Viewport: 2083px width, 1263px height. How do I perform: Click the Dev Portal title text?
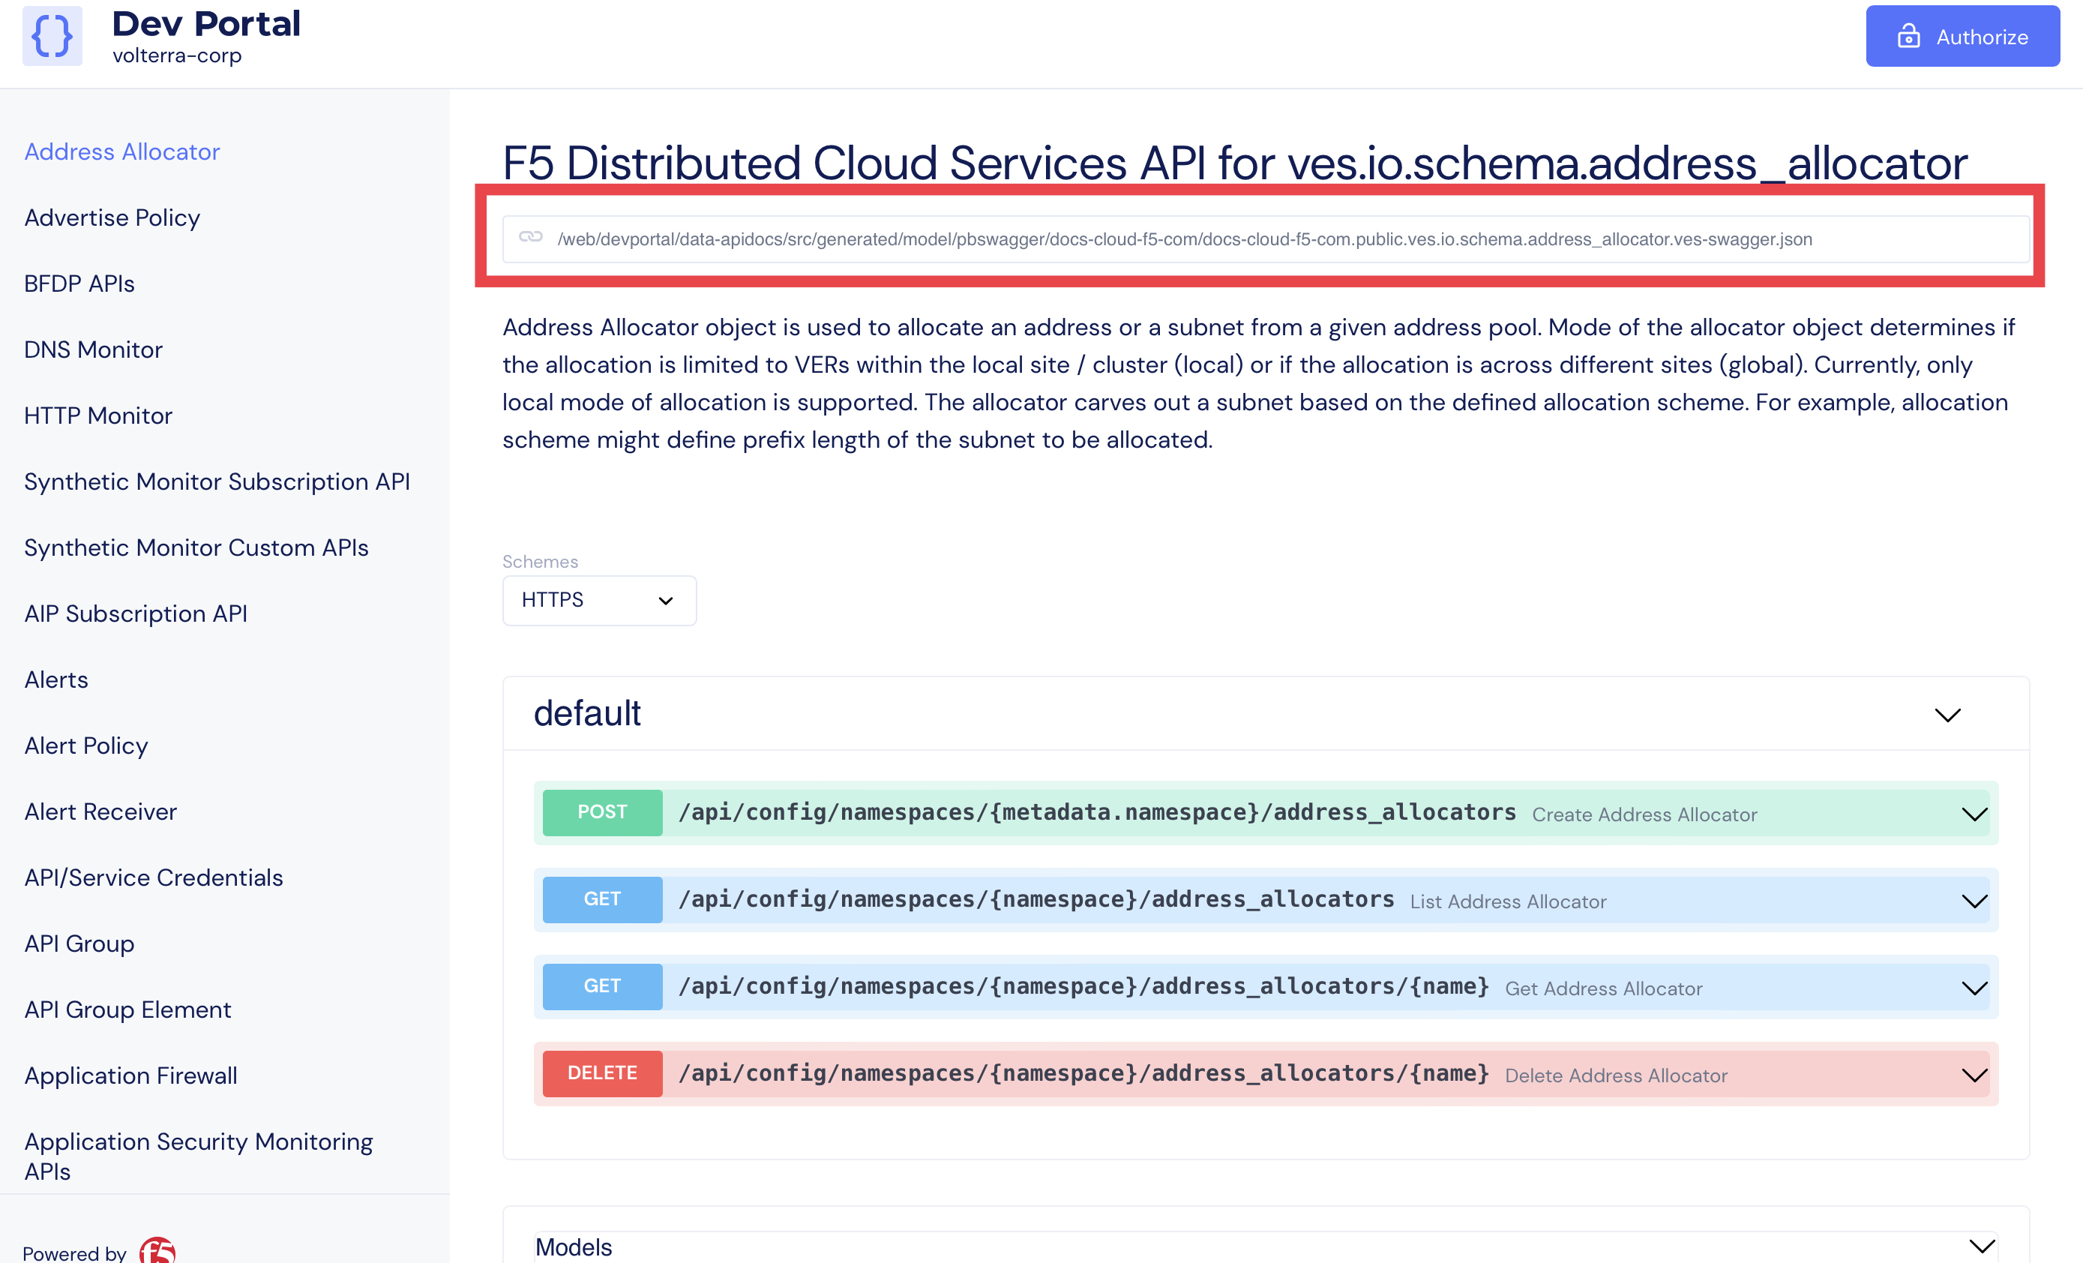click(206, 24)
